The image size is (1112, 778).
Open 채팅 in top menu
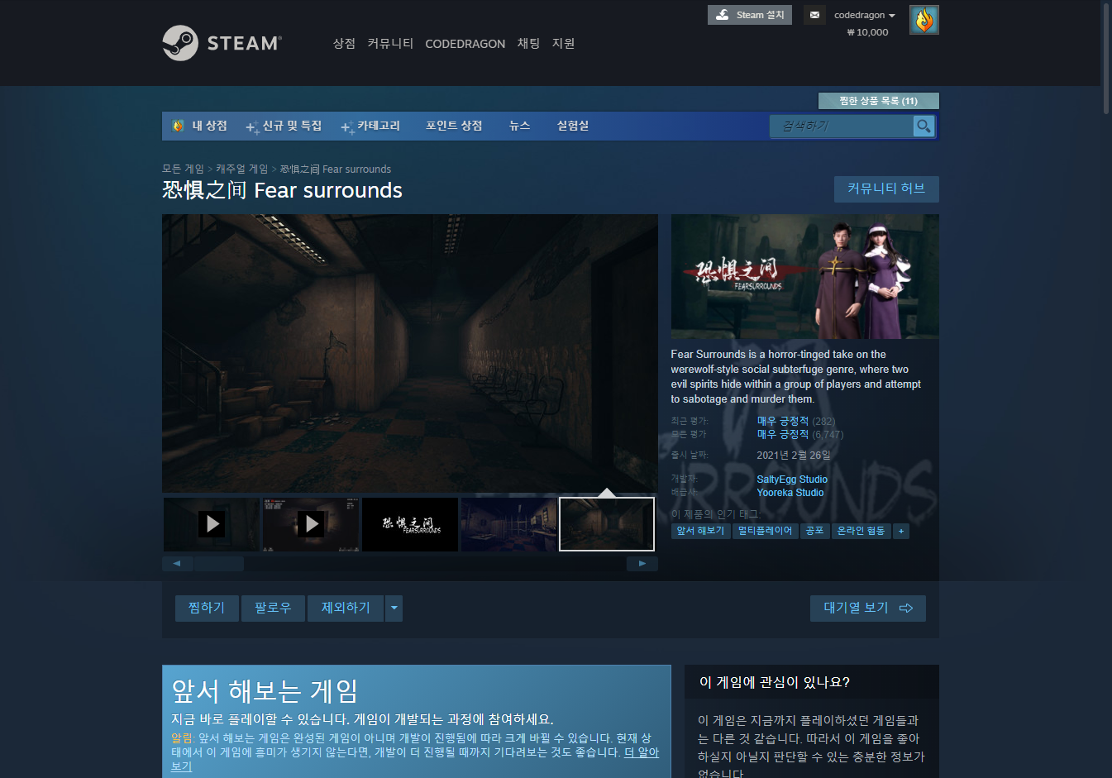click(x=528, y=44)
